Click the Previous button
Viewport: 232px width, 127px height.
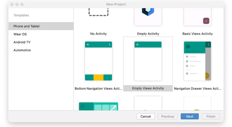coord(168,117)
